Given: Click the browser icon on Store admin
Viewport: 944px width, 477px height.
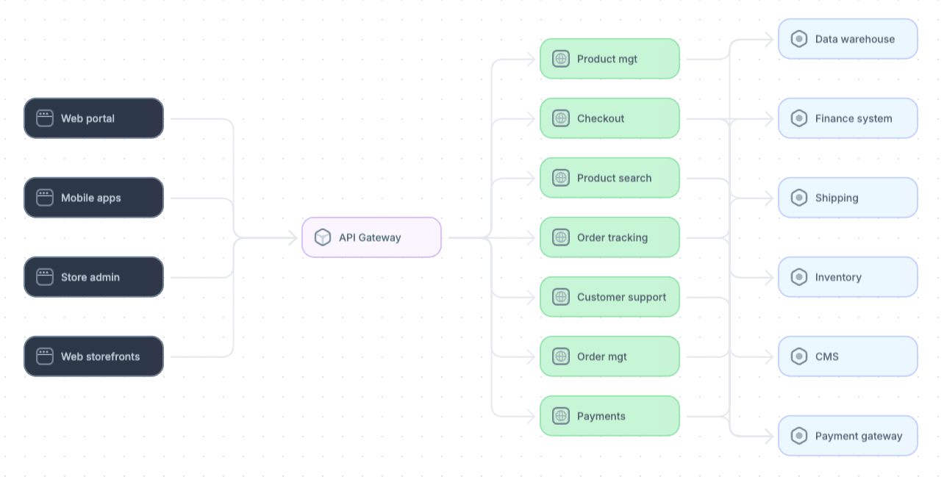Looking at the screenshot, I should [45, 277].
